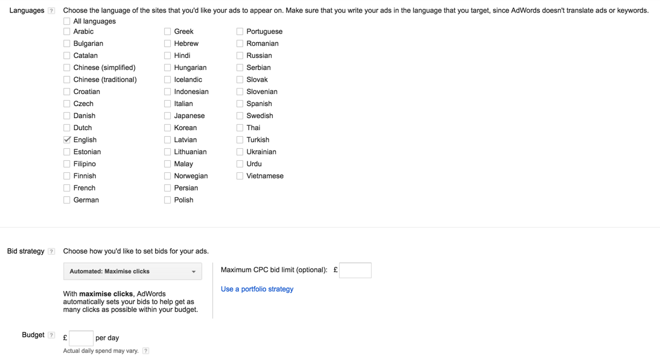Select the French language checkbox
The image size is (660, 356).
[x=67, y=188]
